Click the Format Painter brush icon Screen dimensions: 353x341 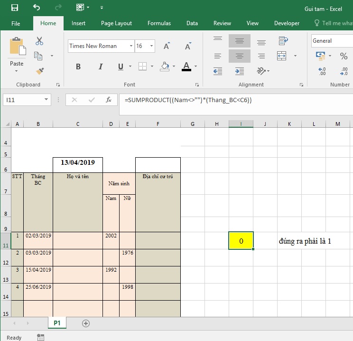tap(39, 71)
